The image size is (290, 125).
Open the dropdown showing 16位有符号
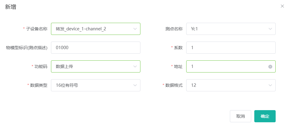pos(96,85)
